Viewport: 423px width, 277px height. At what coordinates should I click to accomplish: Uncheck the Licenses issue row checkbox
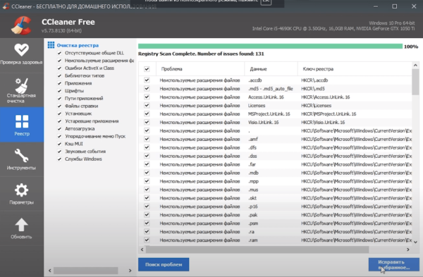pyautogui.click(x=147, y=106)
